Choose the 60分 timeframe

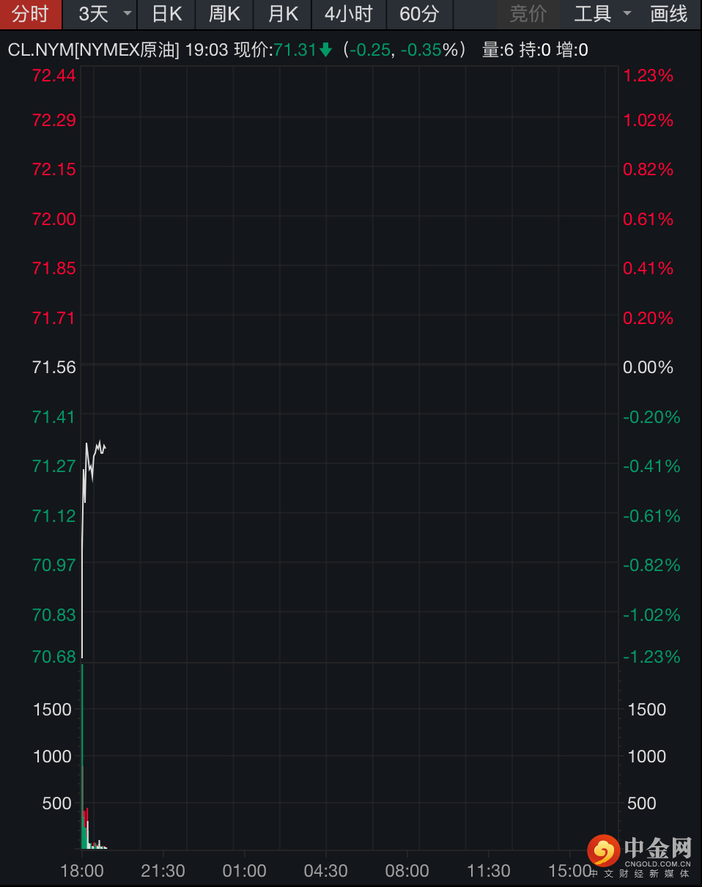pyautogui.click(x=419, y=14)
